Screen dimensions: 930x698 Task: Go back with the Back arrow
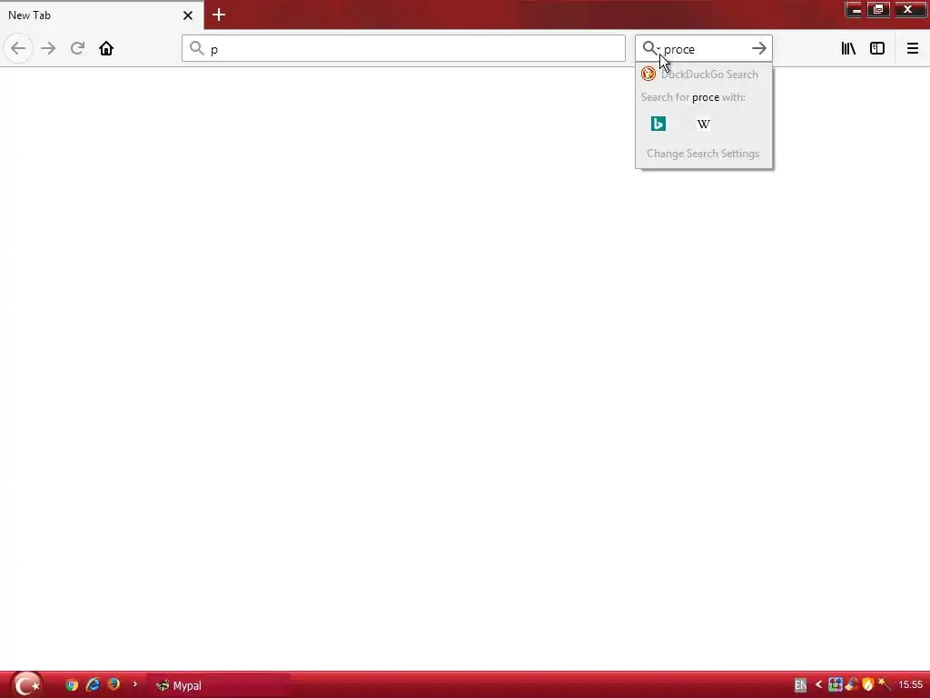[18, 48]
